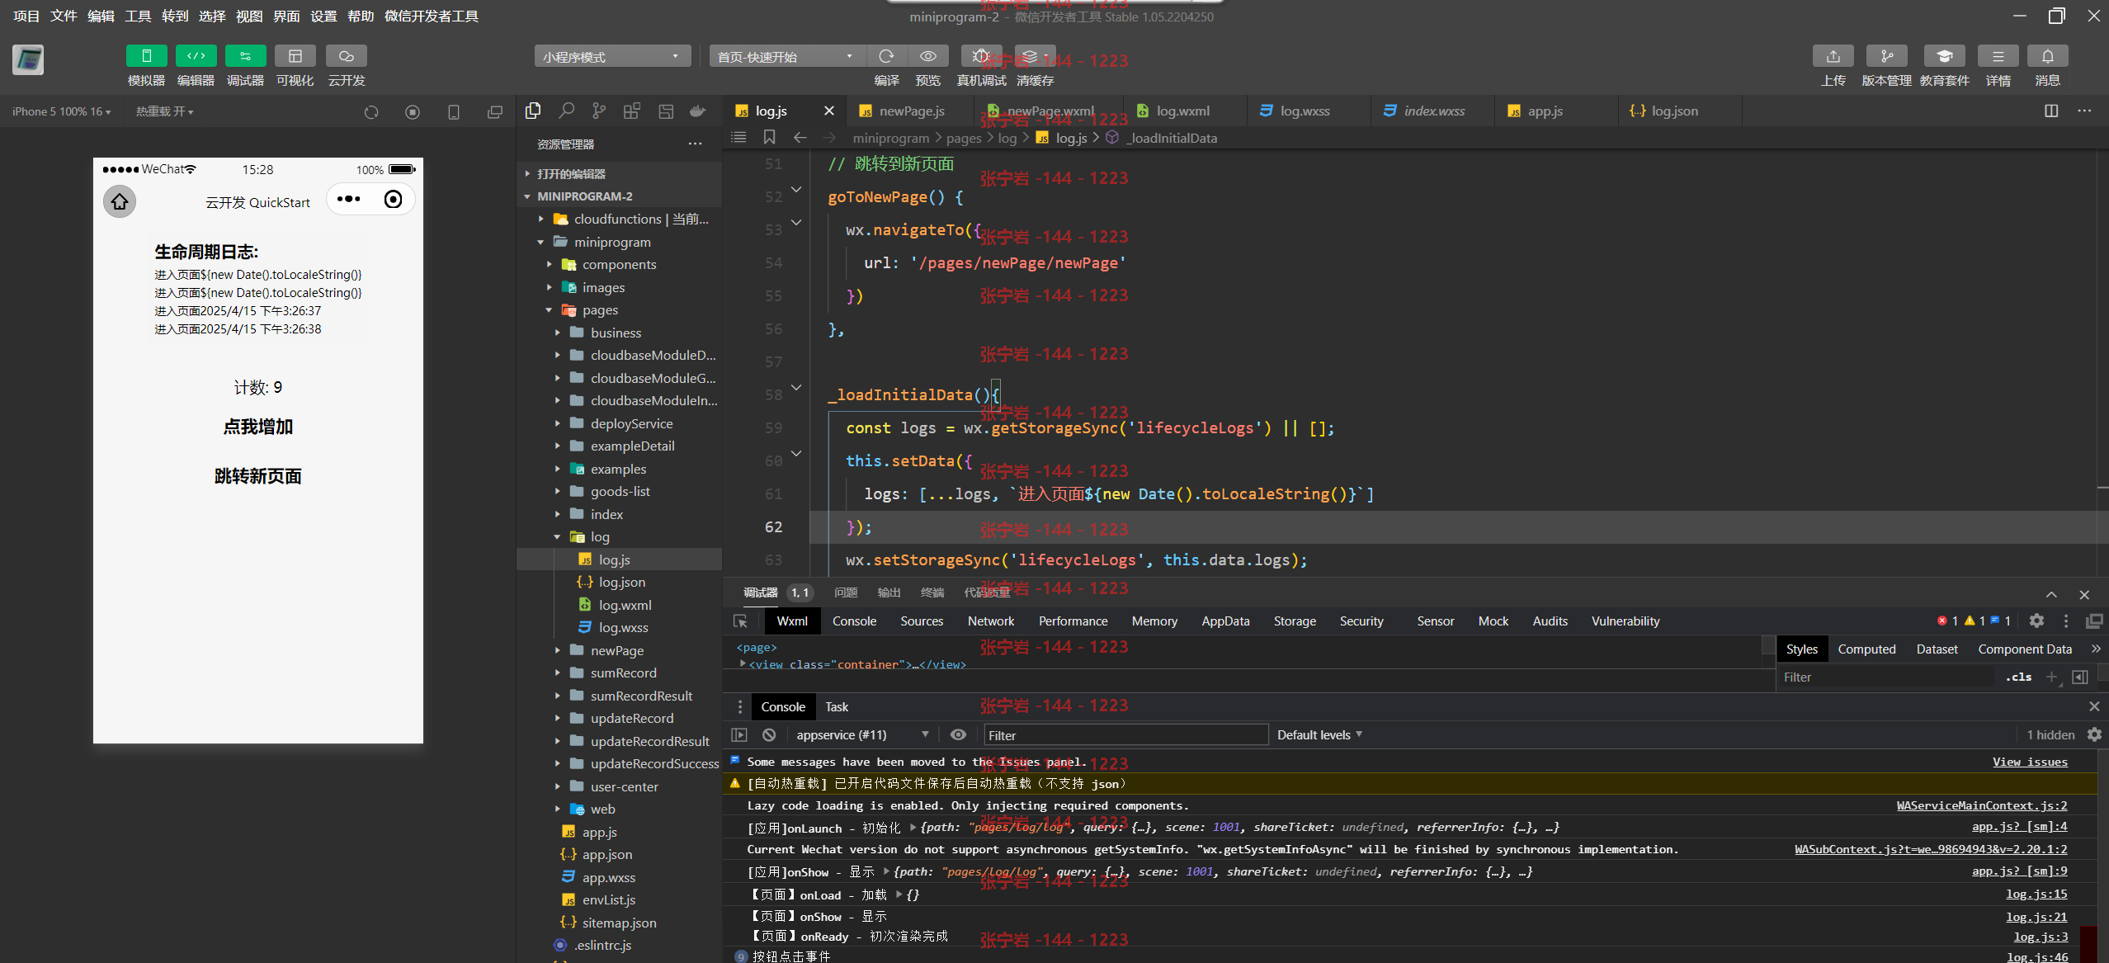The width and height of the screenshot is (2109, 963).
Task: Select log.wxml in file tree
Action: 619,605
